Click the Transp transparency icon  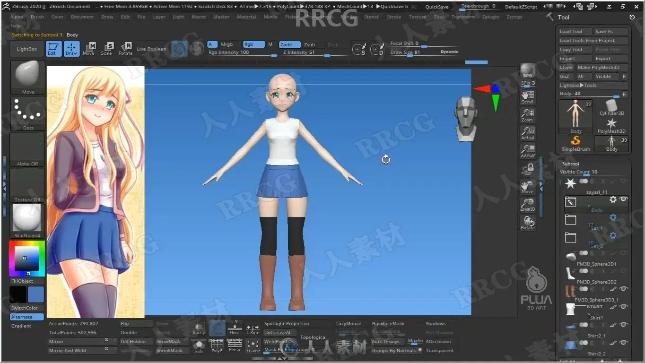click(199, 328)
